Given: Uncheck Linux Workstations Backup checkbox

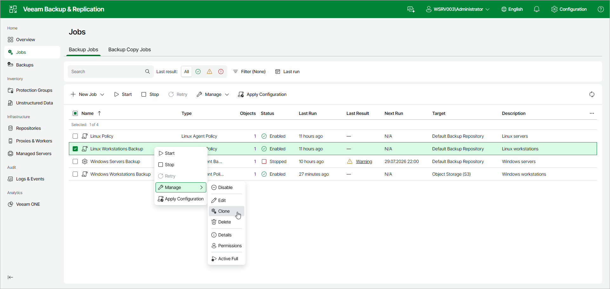Looking at the screenshot, I should click(75, 149).
